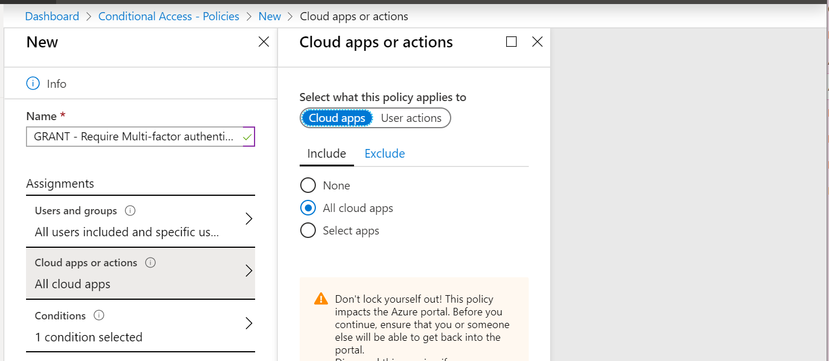Switch toggle to Cloud apps
The image size is (829, 361).
click(337, 118)
